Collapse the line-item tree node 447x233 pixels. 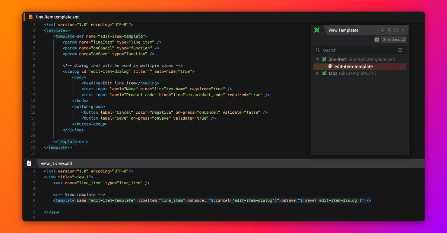coord(317,59)
